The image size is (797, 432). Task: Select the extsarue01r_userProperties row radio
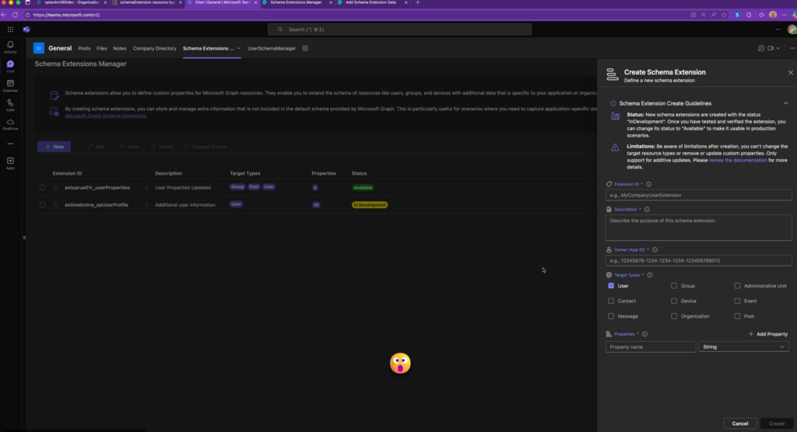pyautogui.click(x=42, y=187)
